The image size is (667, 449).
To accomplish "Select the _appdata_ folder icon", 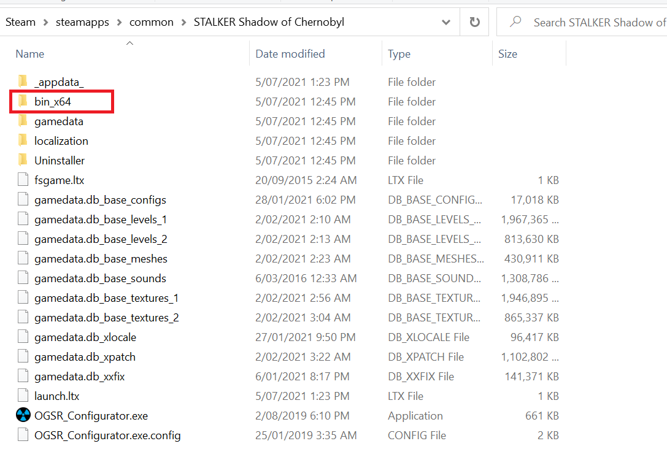I will [23, 82].
